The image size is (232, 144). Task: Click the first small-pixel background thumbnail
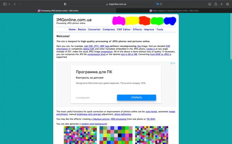coord(80,135)
